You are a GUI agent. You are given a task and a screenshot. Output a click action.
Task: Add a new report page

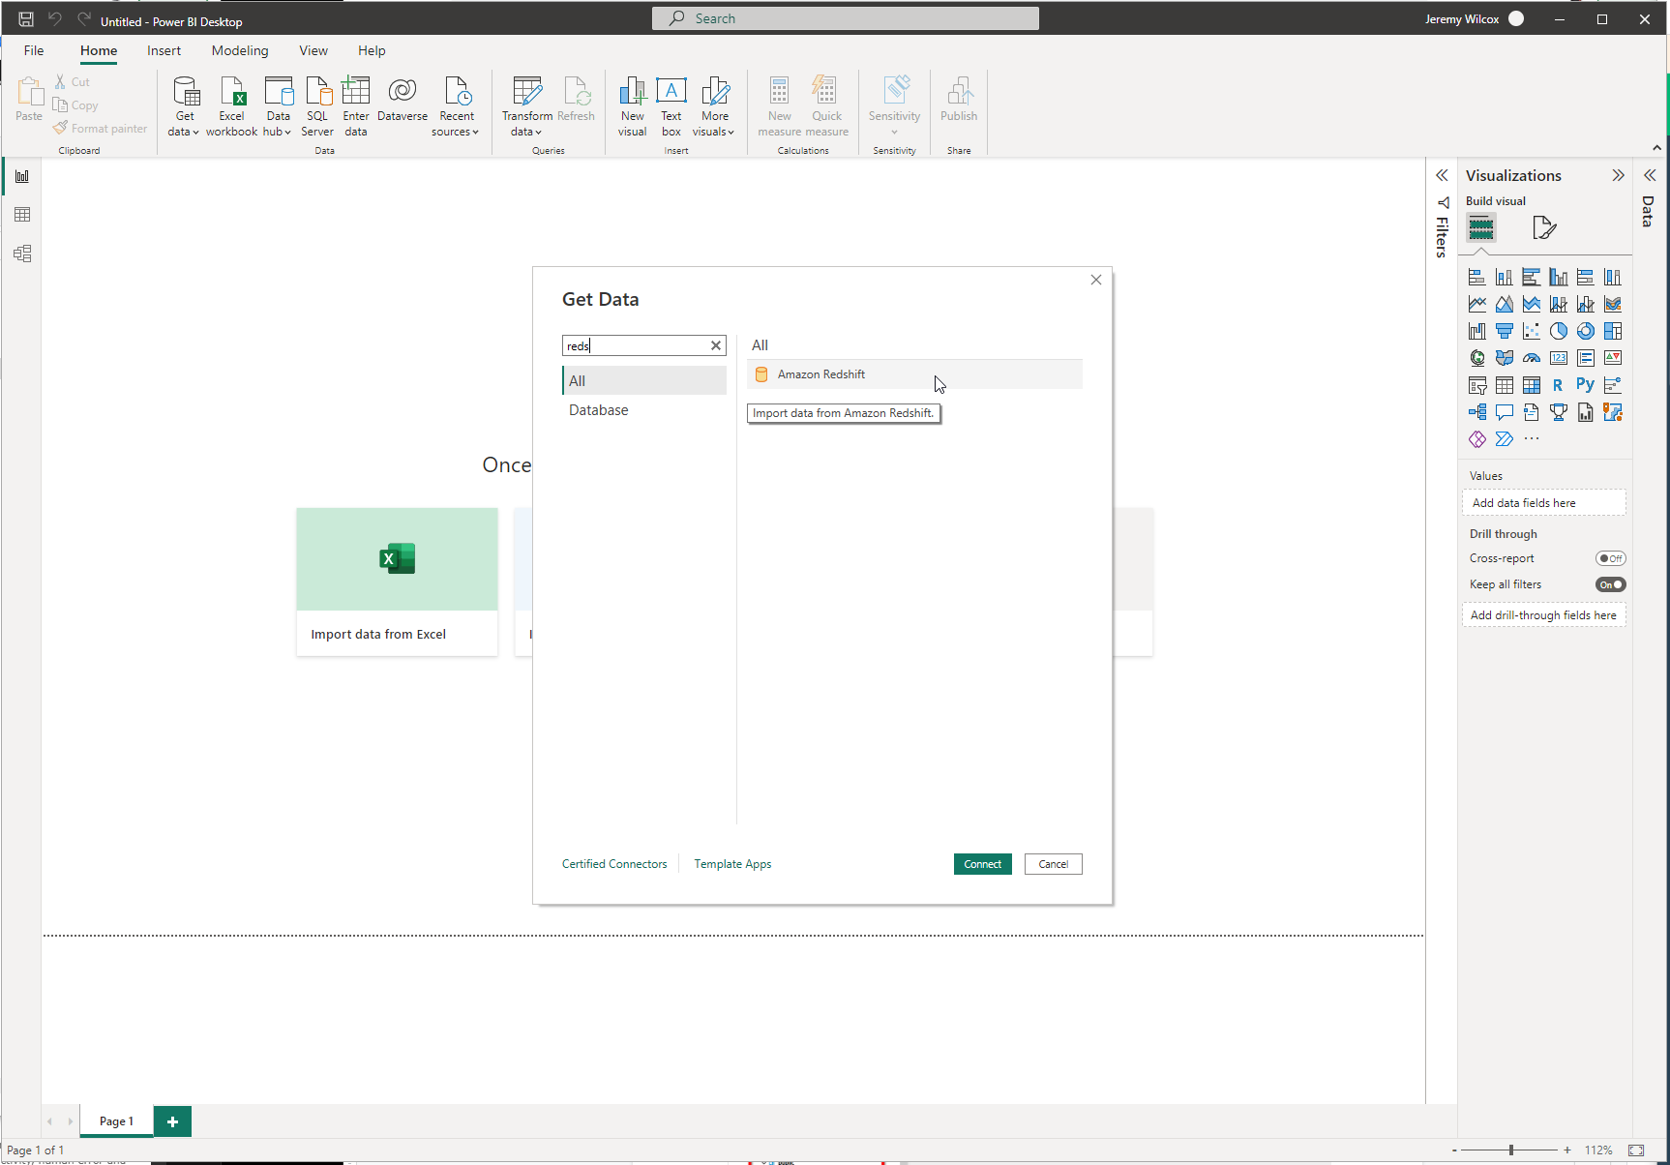172,1121
